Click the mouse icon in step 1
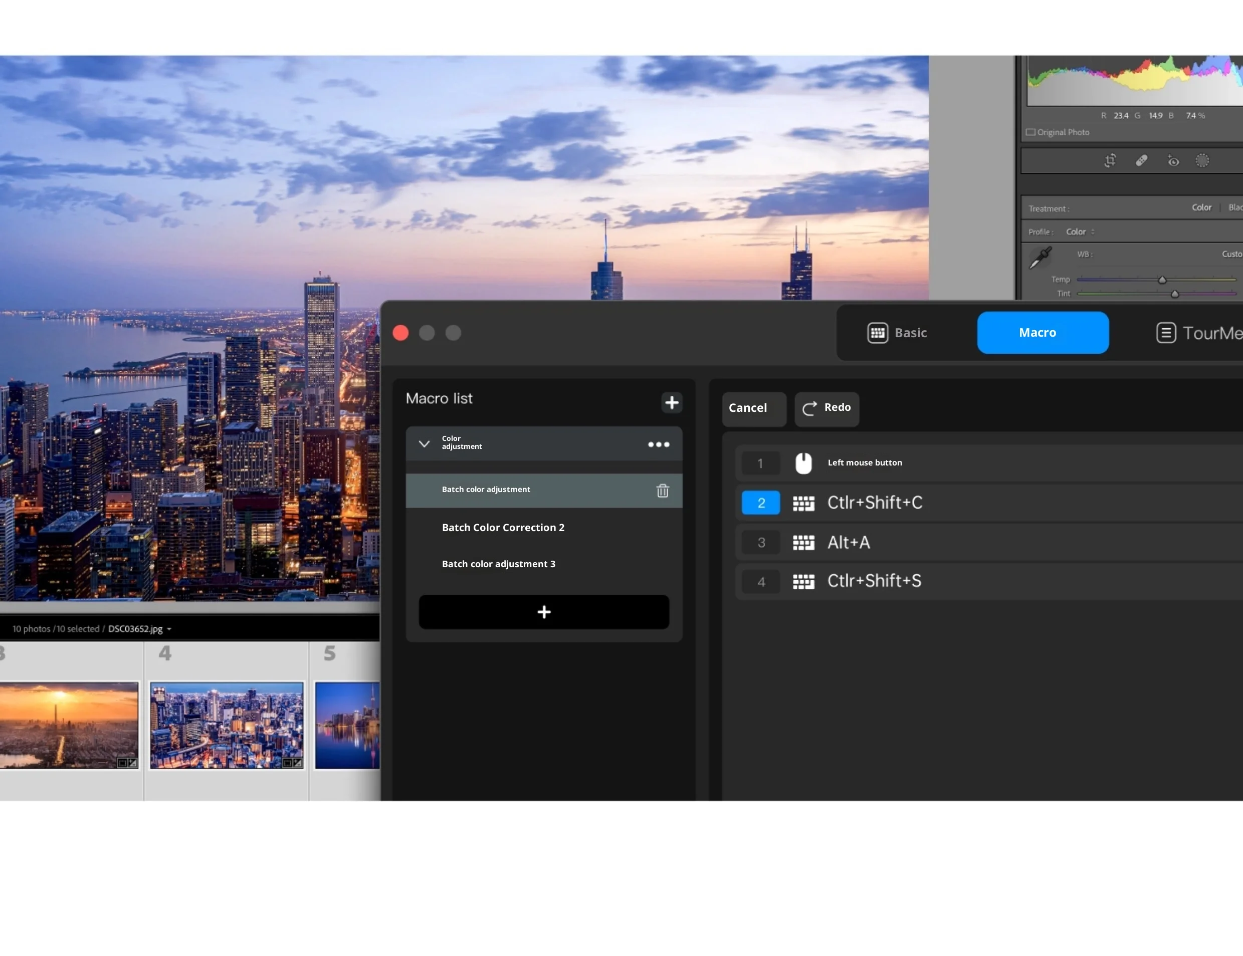Image resolution: width=1243 pixels, height=956 pixels. click(x=803, y=463)
